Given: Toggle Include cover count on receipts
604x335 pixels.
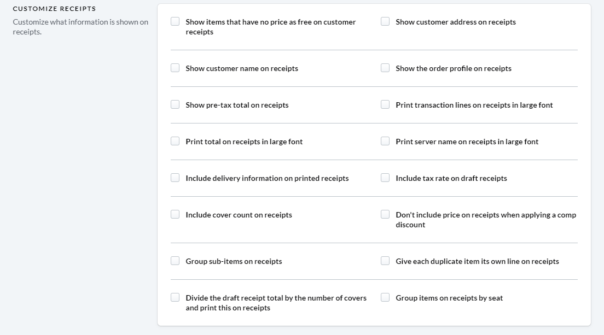Looking at the screenshot, I should (175, 214).
